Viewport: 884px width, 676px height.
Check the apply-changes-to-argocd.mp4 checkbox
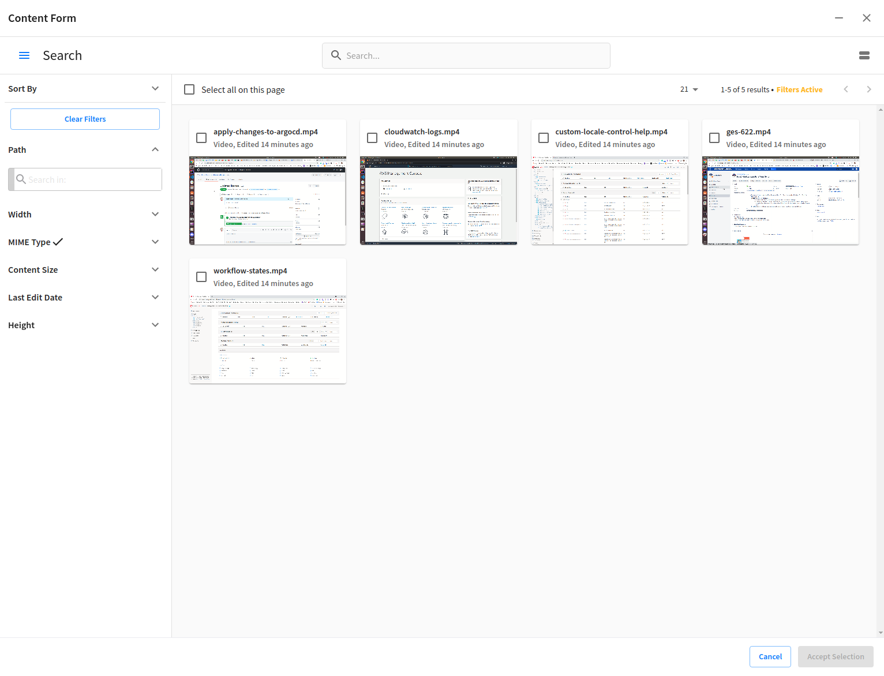[201, 138]
